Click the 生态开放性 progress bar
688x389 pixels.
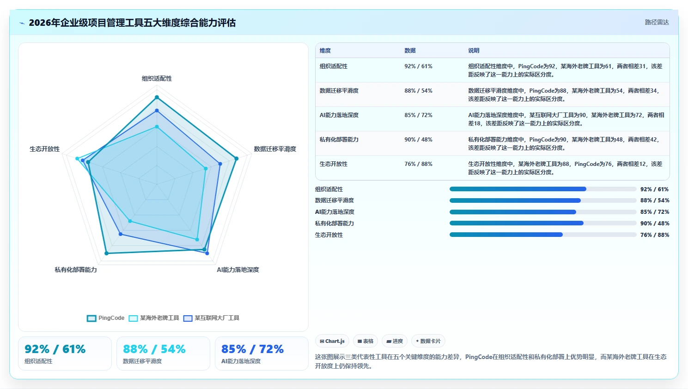[543, 235]
